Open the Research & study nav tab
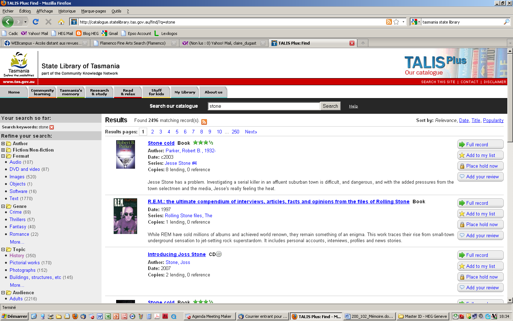513x321 pixels. pos(99,92)
